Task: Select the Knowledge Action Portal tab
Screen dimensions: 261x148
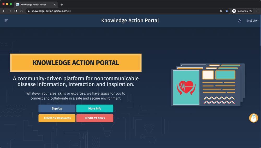Action: 36,4
